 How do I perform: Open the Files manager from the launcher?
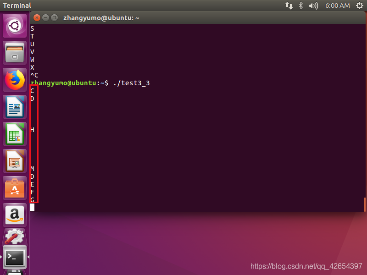pyautogui.click(x=15, y=53)
